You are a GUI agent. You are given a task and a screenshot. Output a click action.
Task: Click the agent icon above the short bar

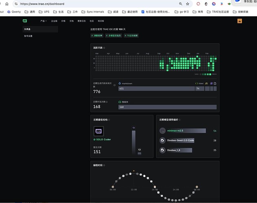pyautogui.click(x=139, y=150)
